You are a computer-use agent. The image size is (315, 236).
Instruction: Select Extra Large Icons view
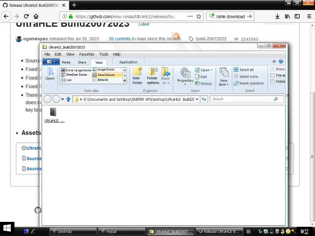pyautogui.click(x=76, y=70)
